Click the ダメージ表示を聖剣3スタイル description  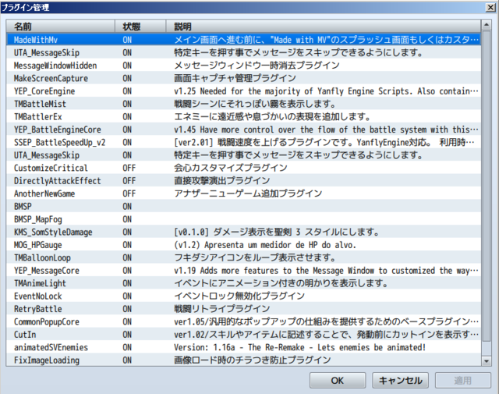(x=277, y=232)
